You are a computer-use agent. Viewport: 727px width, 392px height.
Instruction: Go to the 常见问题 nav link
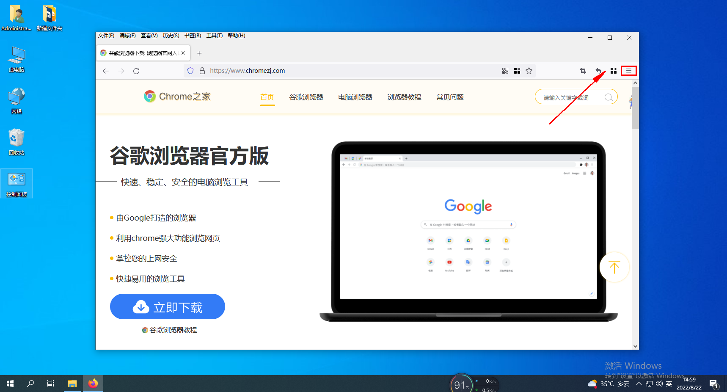[x=450, y=97]
